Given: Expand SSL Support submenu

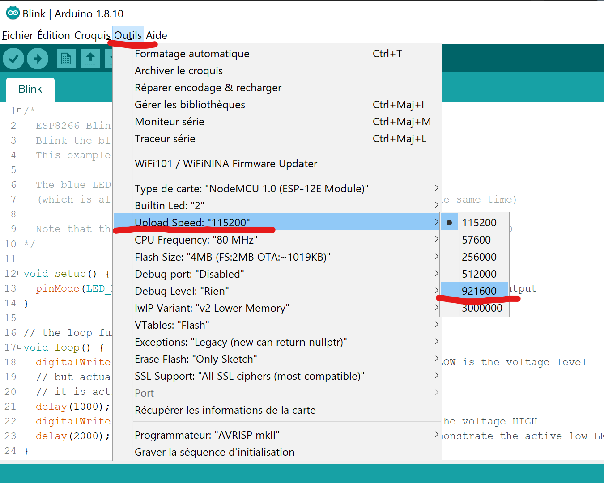Looking at the screenshot, I should [277, 376].
